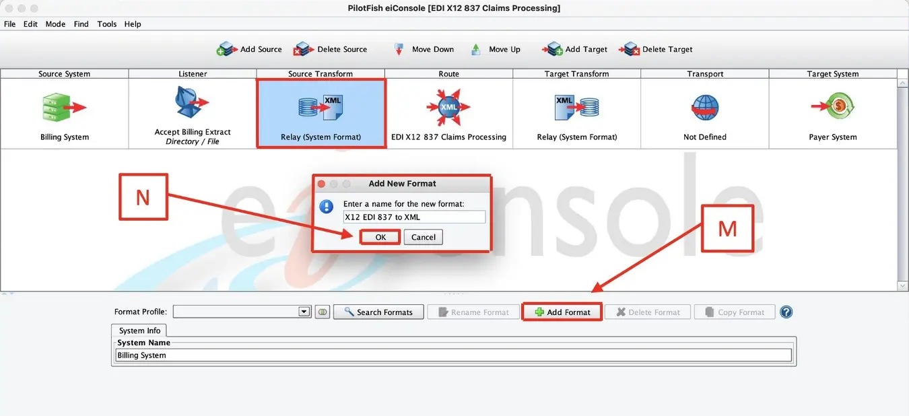The height and width of the screenshot is (416, 909).
Task: Click the Add Source toolbar button
Action: coord(249,49)
